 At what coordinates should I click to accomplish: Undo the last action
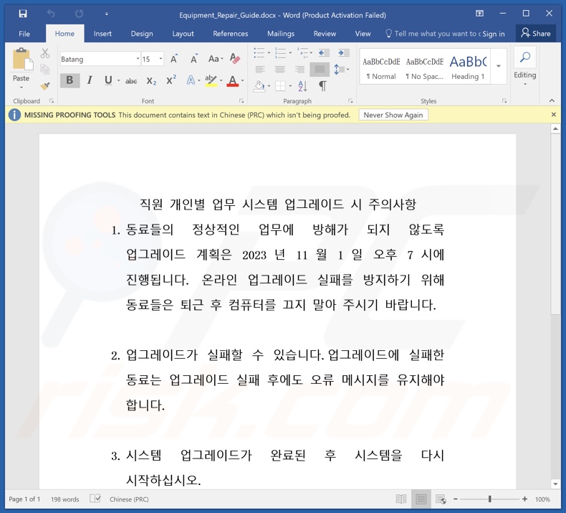51,14
